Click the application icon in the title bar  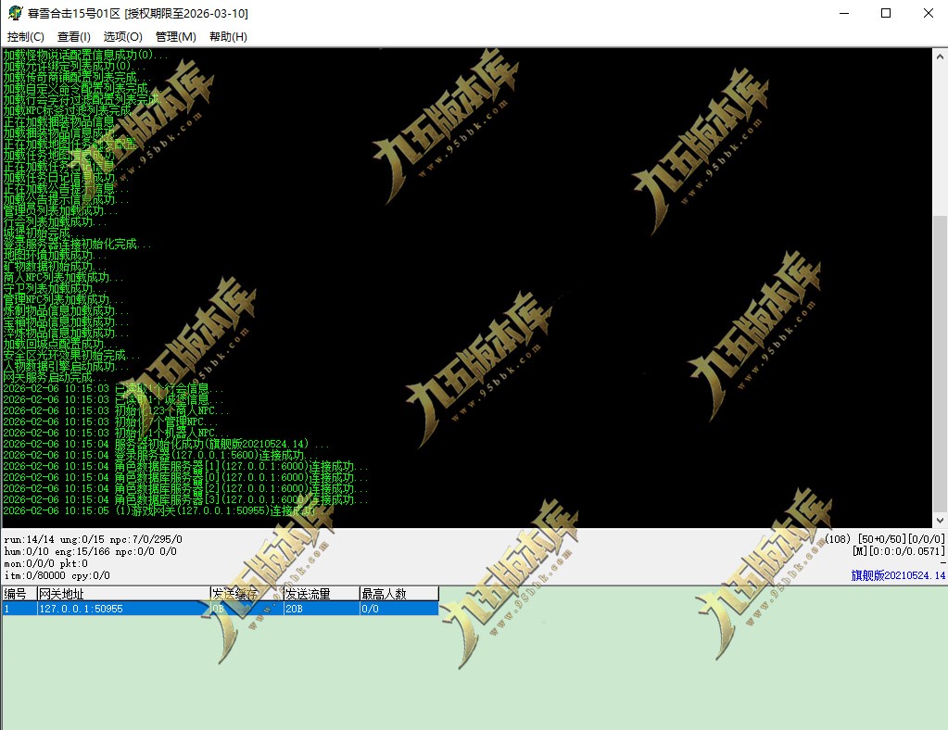(15, 13)
